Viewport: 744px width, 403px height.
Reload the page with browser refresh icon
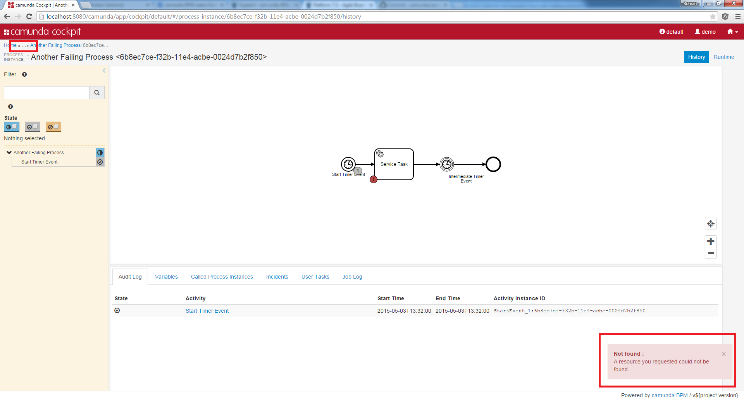[x=29, y=16]
